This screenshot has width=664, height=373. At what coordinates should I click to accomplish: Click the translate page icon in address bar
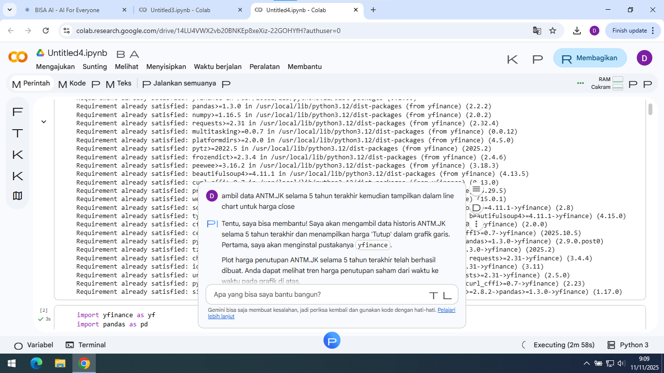point(537,31)
